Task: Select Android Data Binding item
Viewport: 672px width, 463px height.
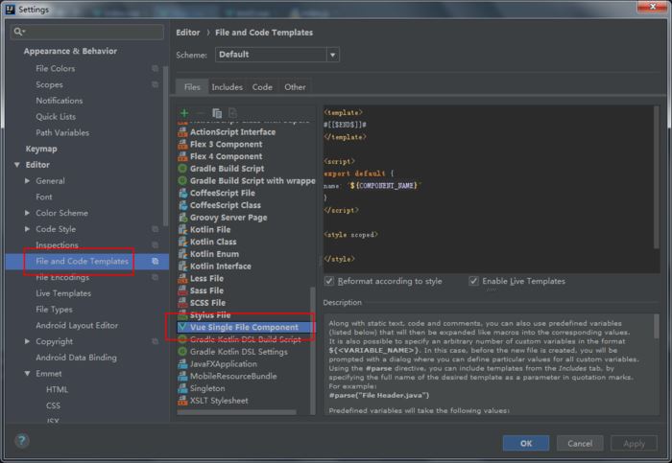Action: tap(76, 358)
